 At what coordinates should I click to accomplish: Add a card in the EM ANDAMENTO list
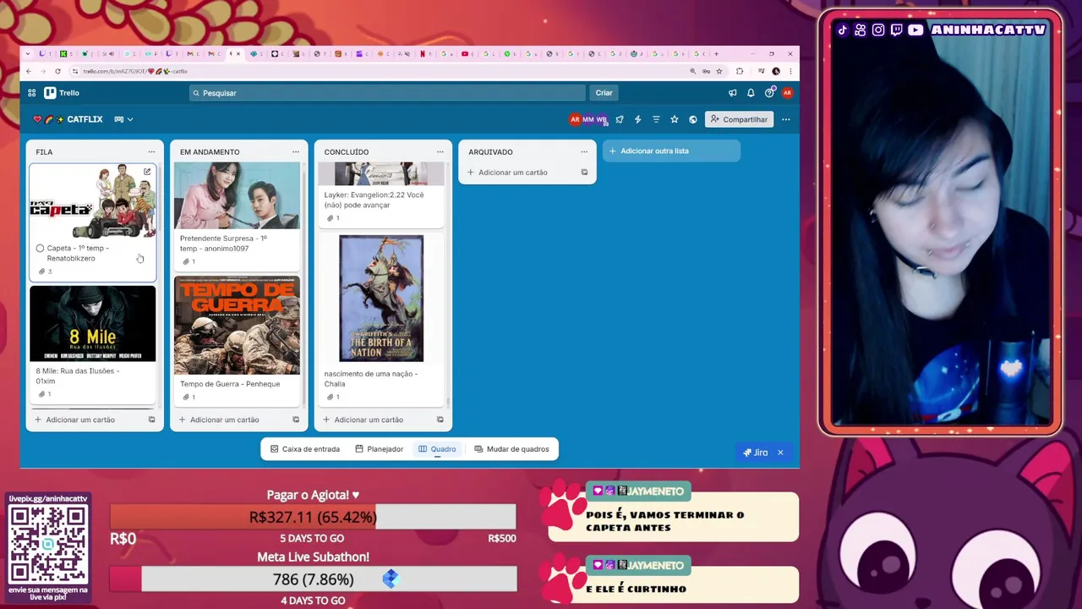[224, 420]
